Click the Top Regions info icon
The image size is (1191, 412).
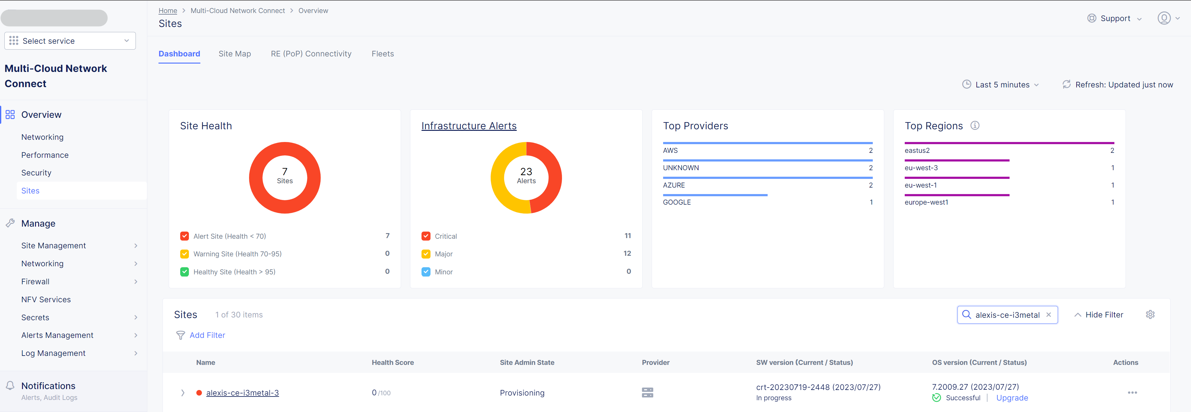coord(975,126)
